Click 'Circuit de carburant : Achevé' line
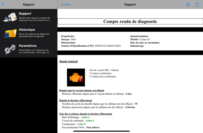The height and width of the screenshot is (133, 203). 78,121
